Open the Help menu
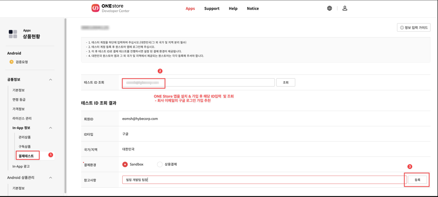This screenshot has height=197, width=438. coord(233,9)
